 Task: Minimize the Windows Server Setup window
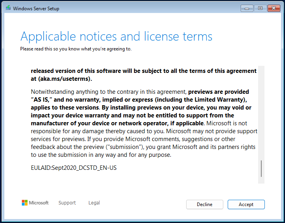click(247, 8)
